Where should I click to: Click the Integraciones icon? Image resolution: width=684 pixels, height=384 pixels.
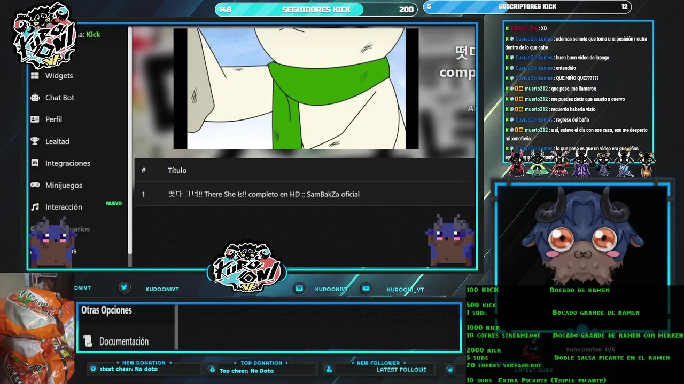35,163
